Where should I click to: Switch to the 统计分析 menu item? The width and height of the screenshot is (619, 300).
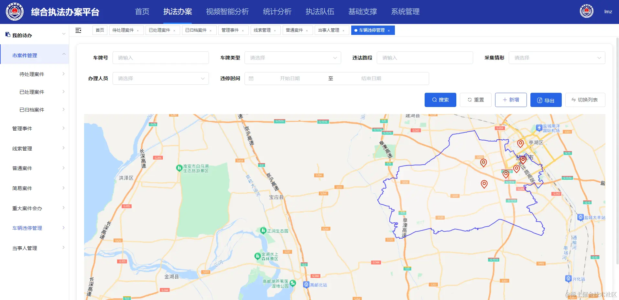277,12
